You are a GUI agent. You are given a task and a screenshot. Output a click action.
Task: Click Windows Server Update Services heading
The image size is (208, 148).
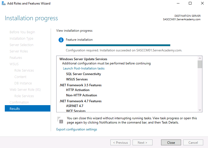click(83, 59)
